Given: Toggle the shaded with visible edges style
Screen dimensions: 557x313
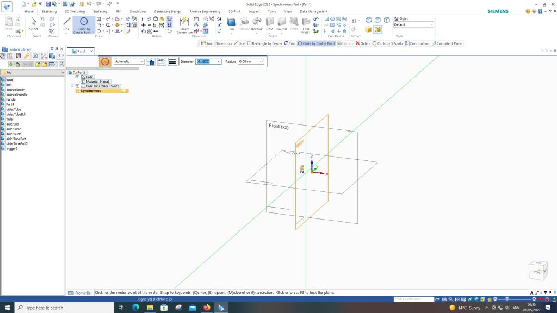Looking at the screenshot, I should [x=377, y=29].
